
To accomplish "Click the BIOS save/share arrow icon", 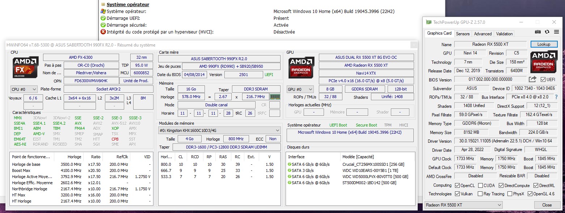I will [x=532, y=79].
